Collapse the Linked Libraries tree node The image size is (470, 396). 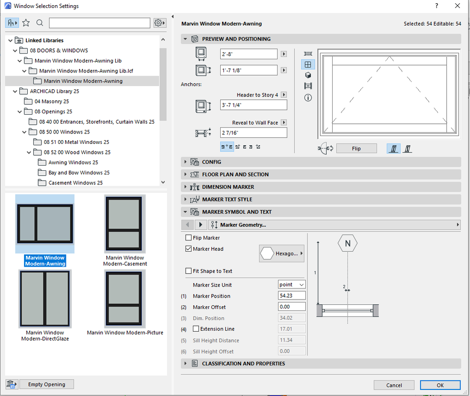pos(10,40)
